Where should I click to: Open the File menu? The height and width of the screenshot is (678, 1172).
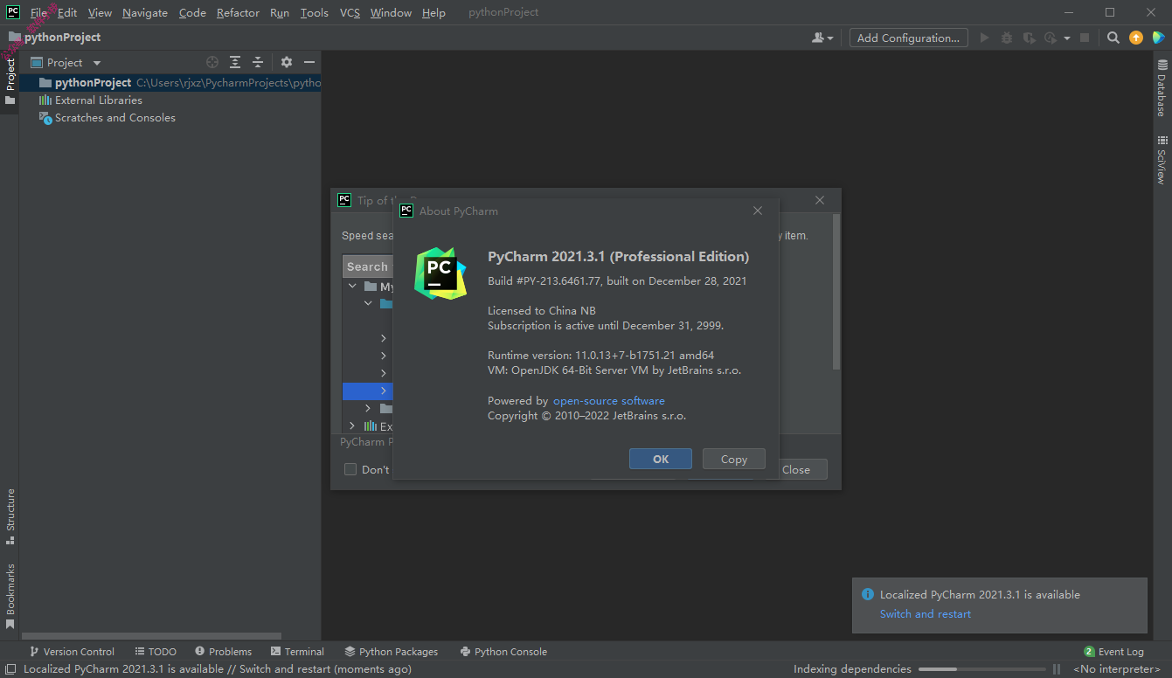(x=39, y=12)
